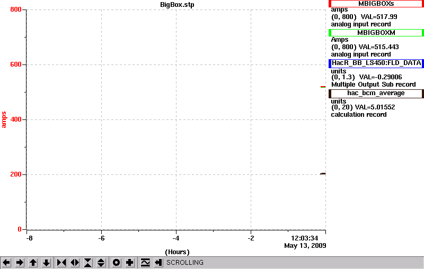Shift the plot down with the down arrow

(46, 262)
